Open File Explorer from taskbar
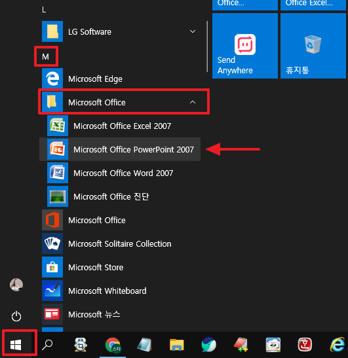Viewport: 348px width, 358px height. tap(177, 344)
